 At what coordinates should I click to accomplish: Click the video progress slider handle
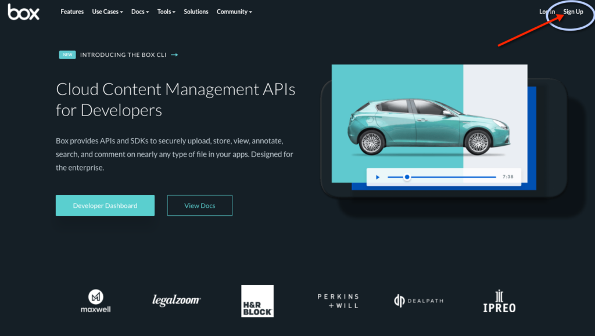pyautogui.click(x=407, y=177)
